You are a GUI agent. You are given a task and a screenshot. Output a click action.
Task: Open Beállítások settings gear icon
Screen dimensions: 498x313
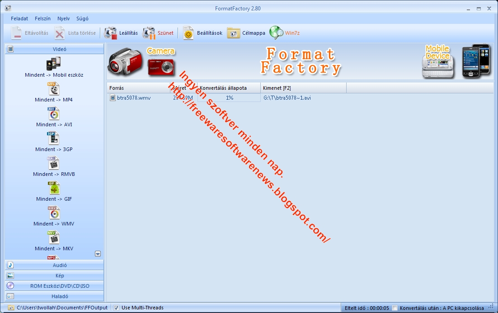(188, 33)
